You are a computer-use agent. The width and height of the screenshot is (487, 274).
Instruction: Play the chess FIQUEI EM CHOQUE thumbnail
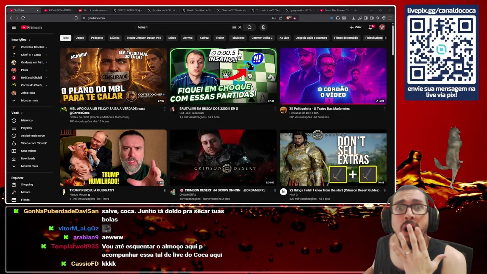click(x=223, y=76)
